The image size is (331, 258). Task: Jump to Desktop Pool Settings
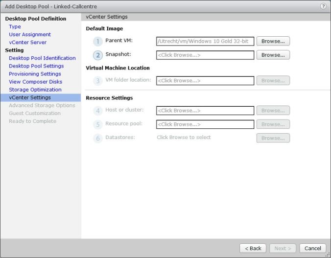(36, 66)
